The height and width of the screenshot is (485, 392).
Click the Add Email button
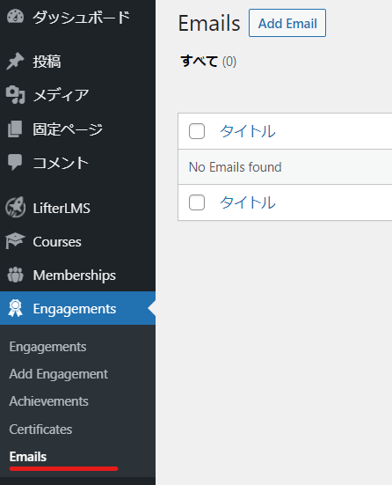(287, 23)
